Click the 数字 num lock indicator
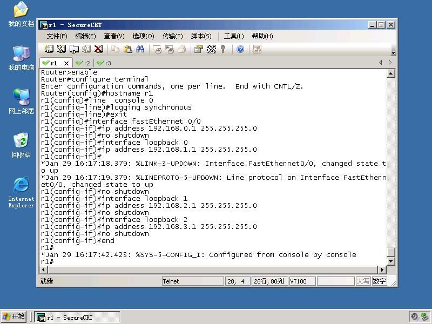 click(379, 281)
